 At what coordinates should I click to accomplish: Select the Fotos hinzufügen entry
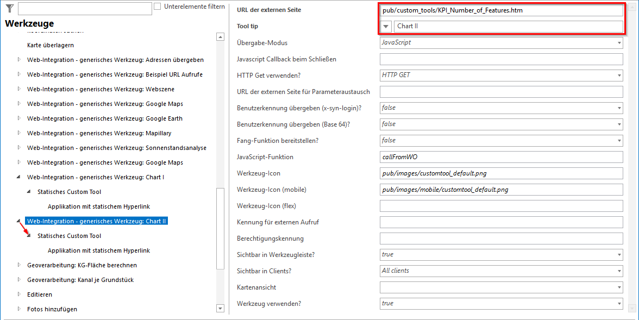click(x=52, y=309)
